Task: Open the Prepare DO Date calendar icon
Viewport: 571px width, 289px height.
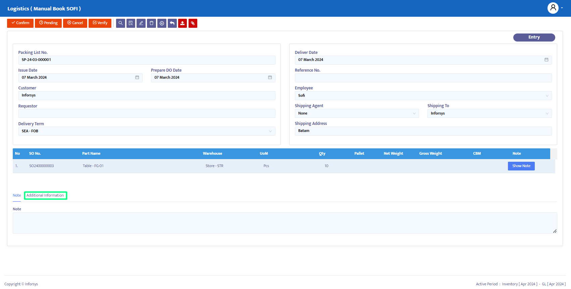Action: click(270, 77)
